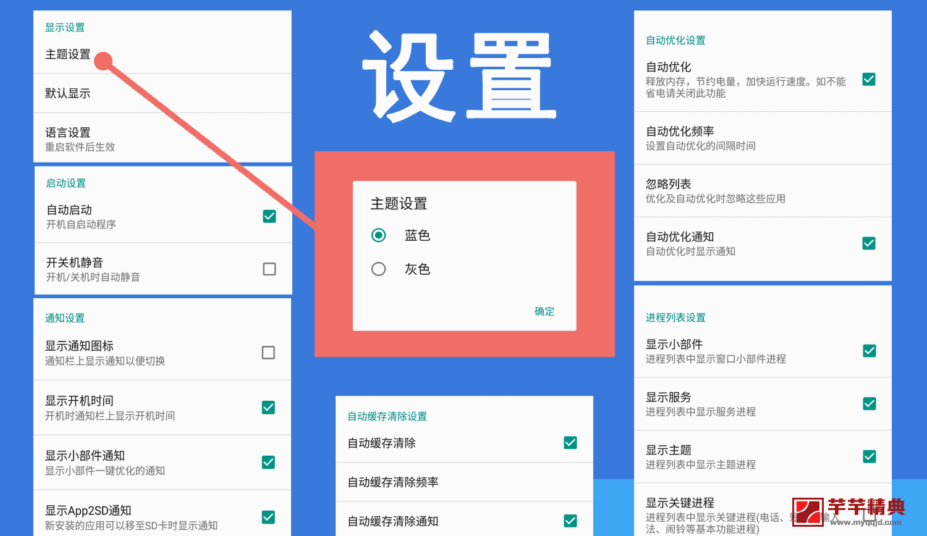Click the 灰色 label in theme dialog
The height and width of the screenshot is (536, 927).
[x=417, y=269]
